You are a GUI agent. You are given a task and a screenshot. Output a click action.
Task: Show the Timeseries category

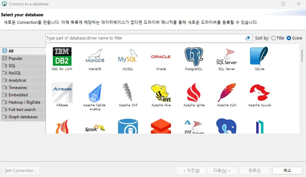pos(23,88)
